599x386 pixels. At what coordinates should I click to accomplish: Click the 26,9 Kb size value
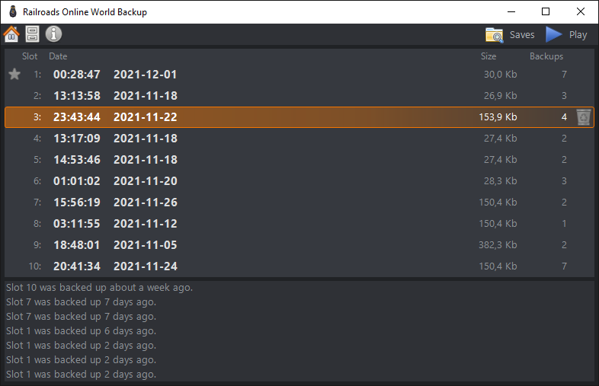501,96
